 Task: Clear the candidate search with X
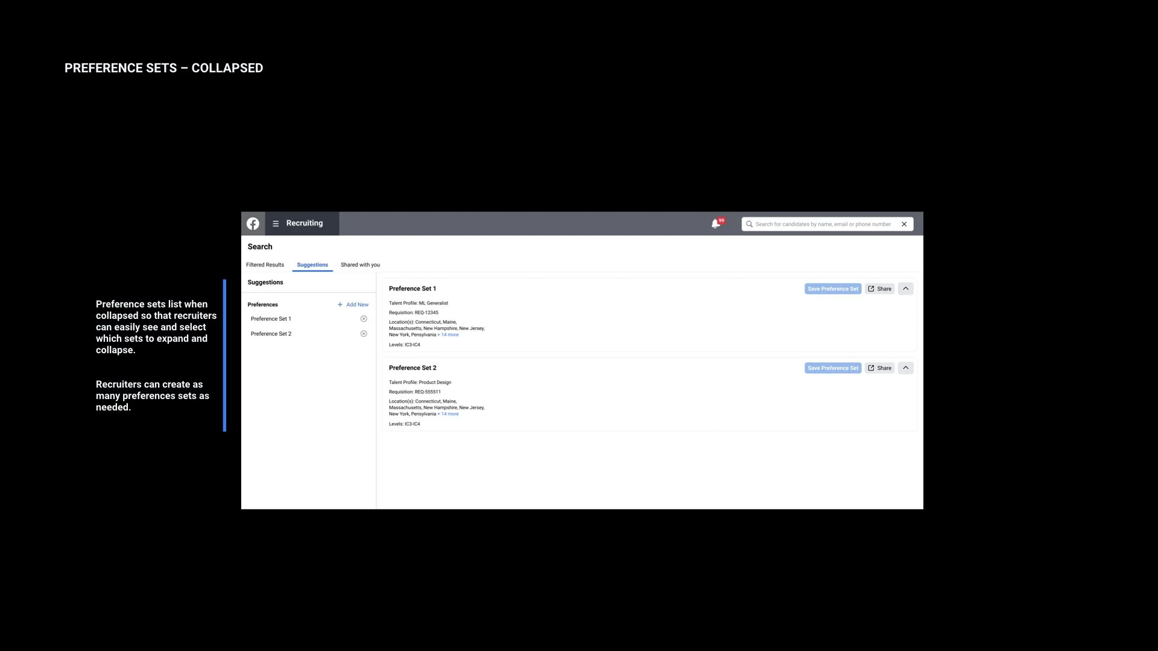pos(904,224)
